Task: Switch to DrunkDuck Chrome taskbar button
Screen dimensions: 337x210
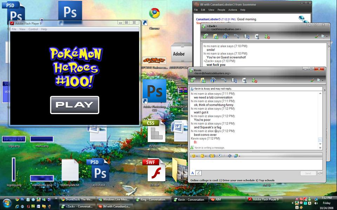Action: pos(77,199)
